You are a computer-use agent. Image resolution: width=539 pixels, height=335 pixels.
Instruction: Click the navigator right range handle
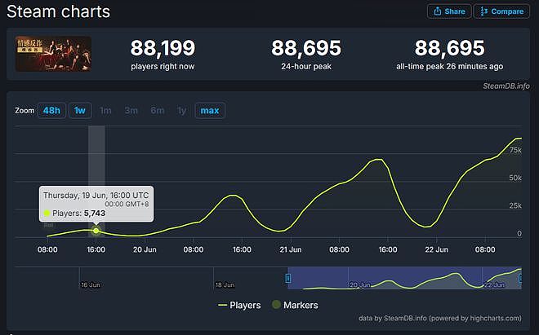point(520,278)
